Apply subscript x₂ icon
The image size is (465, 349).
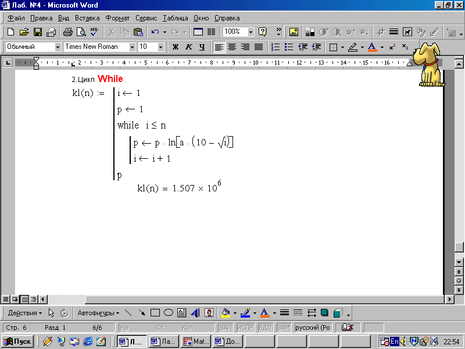pyautogui.click(x=405, y=47)
